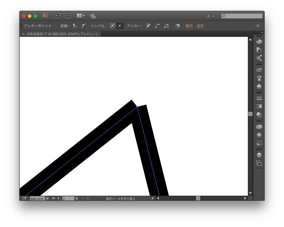Open the Layers panel icon

click(259, 155)
